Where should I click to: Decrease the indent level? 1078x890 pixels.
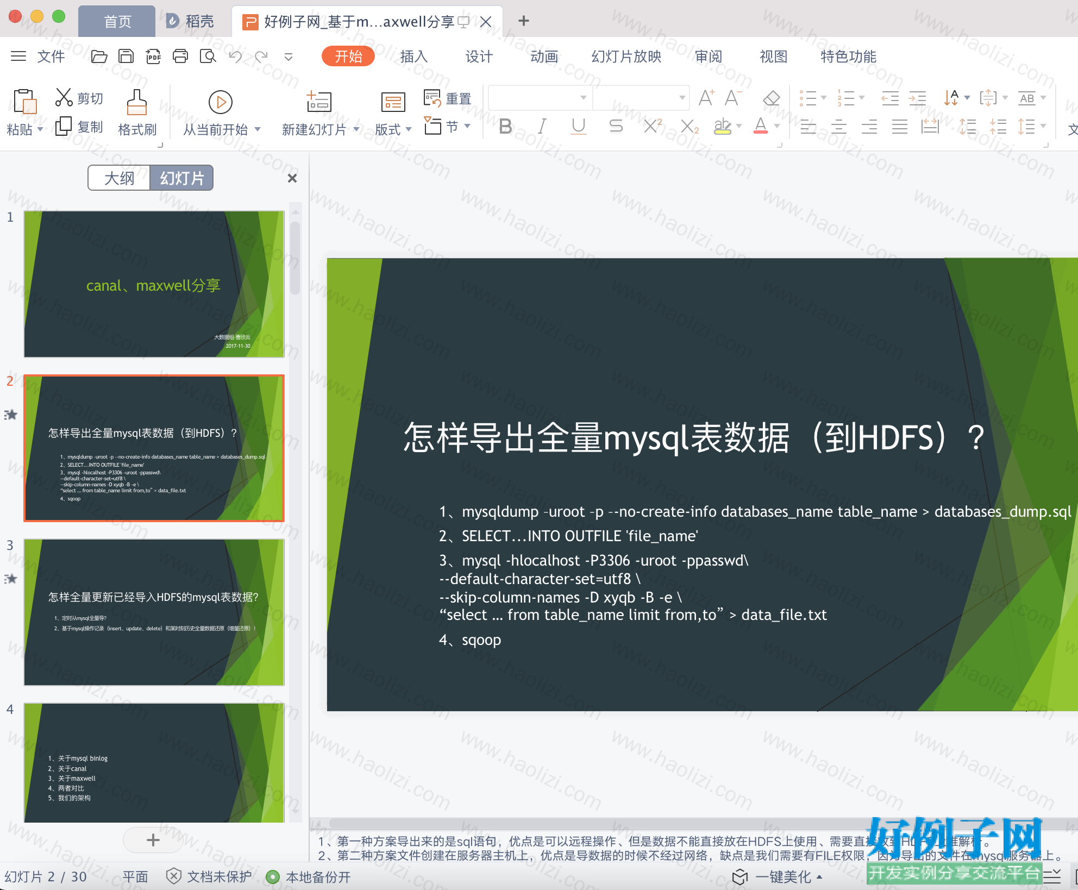click(890, 98)
